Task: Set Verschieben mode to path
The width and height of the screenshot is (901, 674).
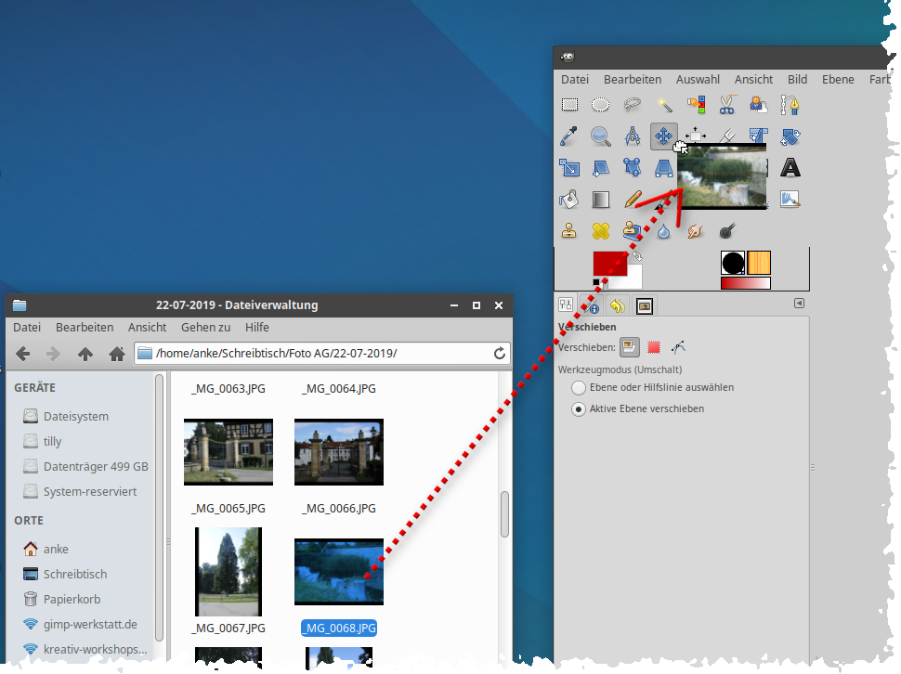Action: click(679, 347)
